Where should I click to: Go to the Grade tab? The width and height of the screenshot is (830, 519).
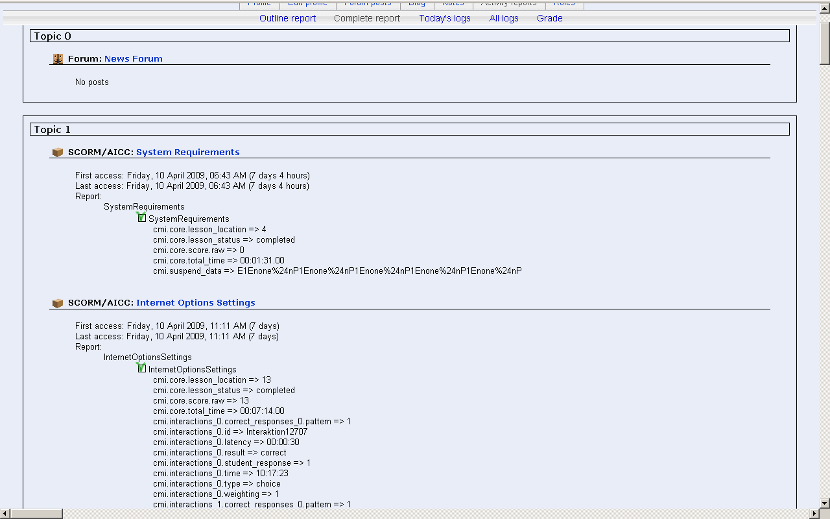(x=550, y=18)
